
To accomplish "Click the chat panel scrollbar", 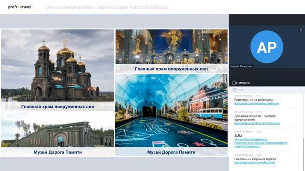I will click(x=303, y=154).
